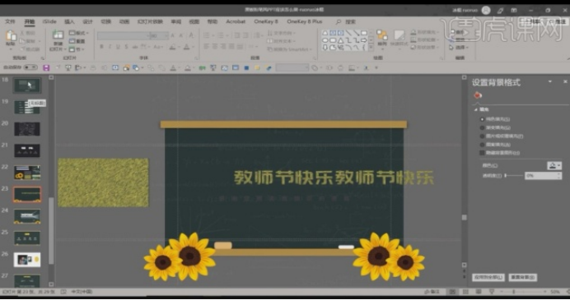Switch to the Design ribbon tab
This screenshot has width=570, height=300.
(87, 21)
